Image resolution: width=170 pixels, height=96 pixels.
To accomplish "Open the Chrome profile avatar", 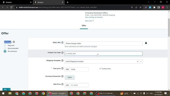I will pos(163,7).
